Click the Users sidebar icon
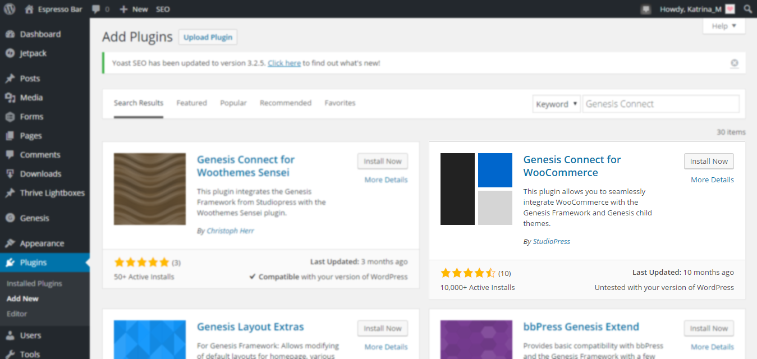The height and width of the screenshot is (359, 757). [10, 335]
